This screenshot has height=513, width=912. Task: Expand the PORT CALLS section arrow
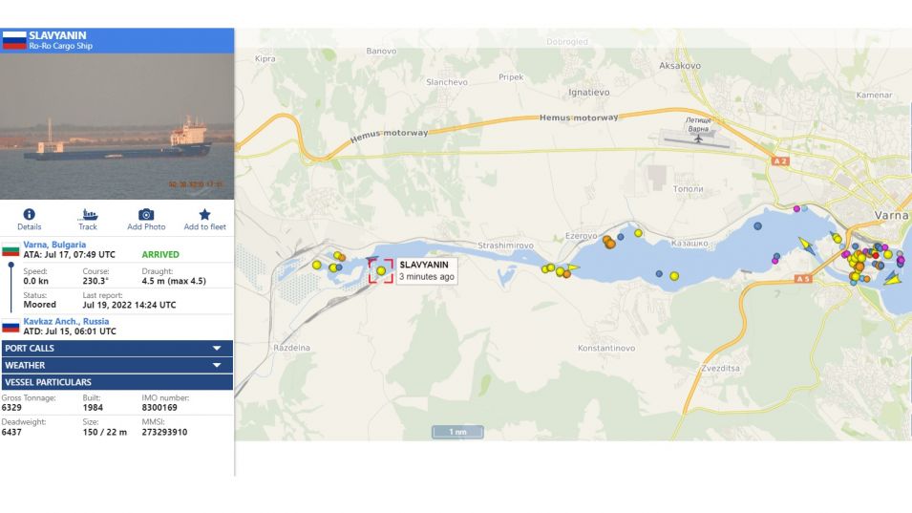click(217, 348)
